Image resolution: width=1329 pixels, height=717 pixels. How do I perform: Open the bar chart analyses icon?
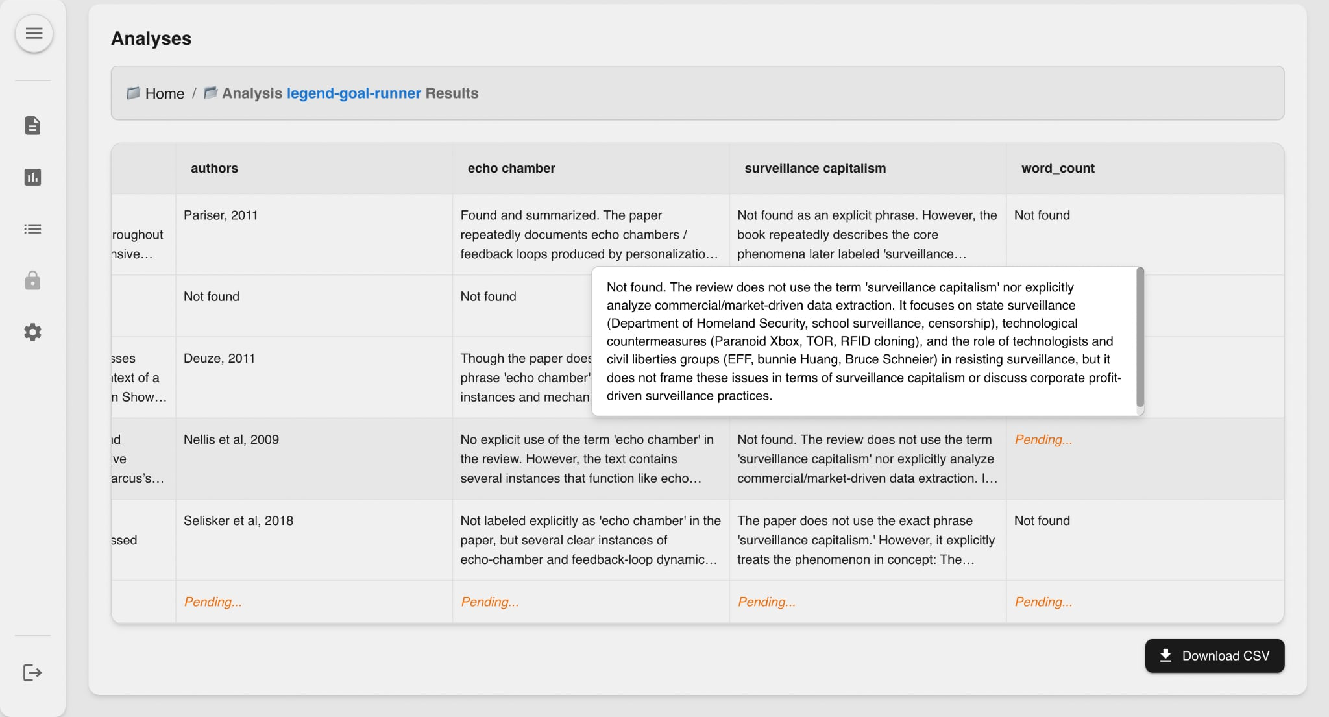[x=32, y=177]
